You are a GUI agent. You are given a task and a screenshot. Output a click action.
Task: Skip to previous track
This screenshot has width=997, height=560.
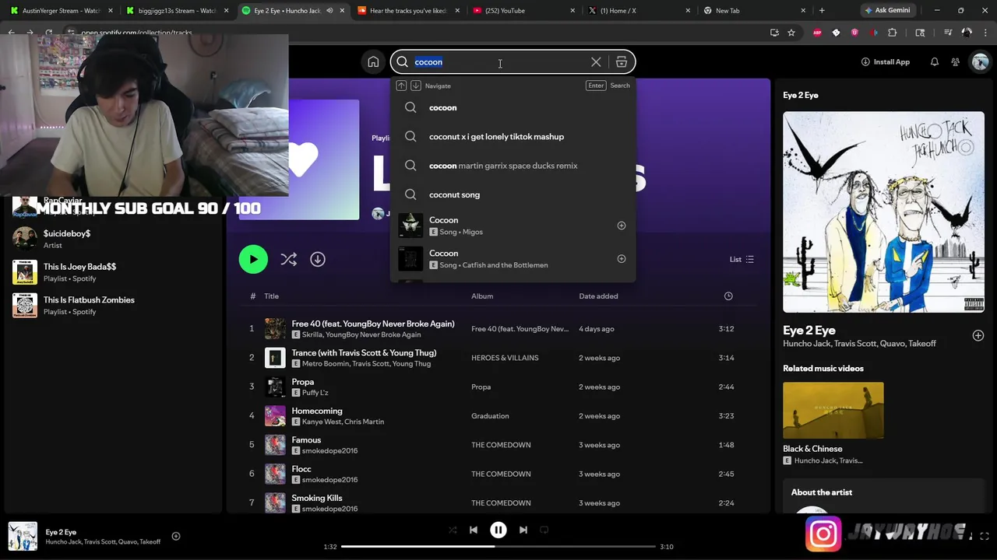474,530
